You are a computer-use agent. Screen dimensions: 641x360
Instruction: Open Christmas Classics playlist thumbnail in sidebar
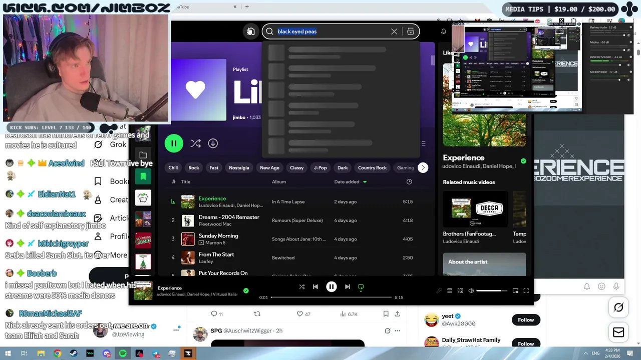click(x=143, y=240)
